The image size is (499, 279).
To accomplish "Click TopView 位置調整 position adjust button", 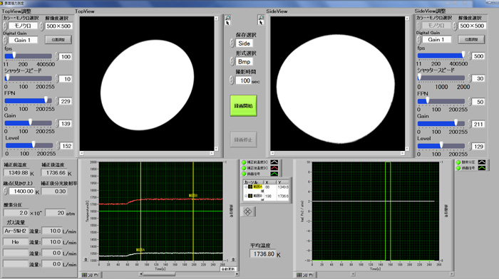I will 58,40.
